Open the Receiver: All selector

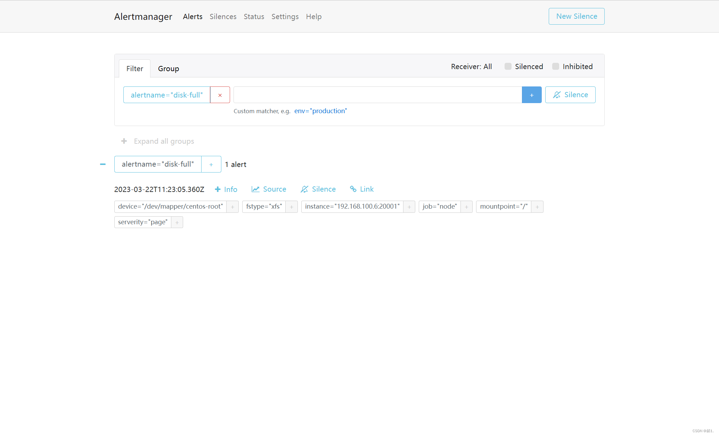(x=471, y=67)
